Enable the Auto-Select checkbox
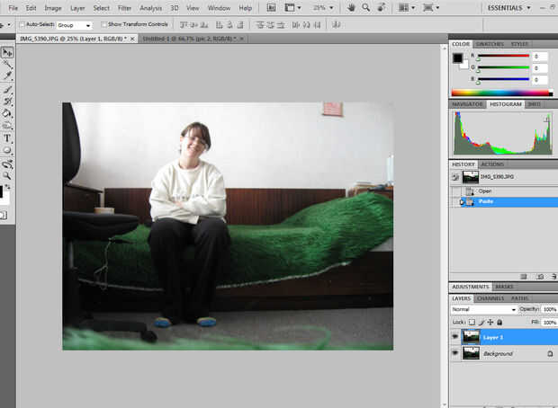This screenshot has height=408, width=558. click(x=22, y=24)
